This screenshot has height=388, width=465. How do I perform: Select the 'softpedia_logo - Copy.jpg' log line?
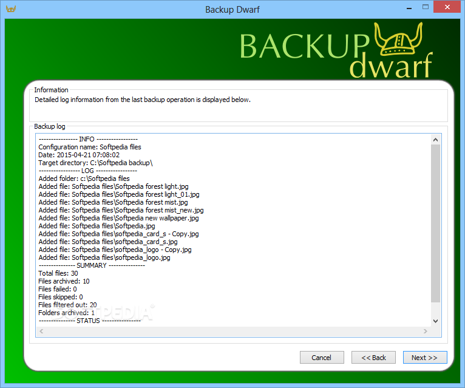(x=115, y=250)
